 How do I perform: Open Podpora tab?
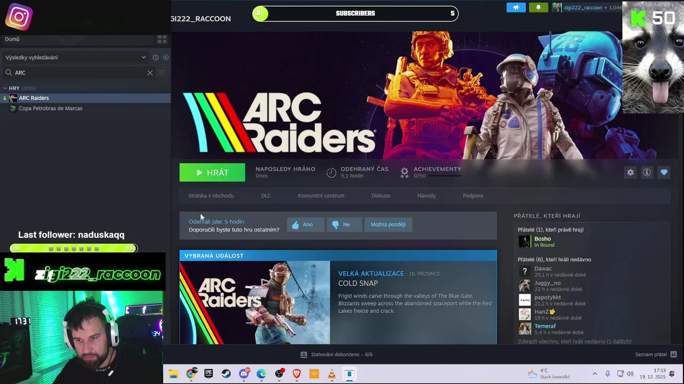[473, 196]
